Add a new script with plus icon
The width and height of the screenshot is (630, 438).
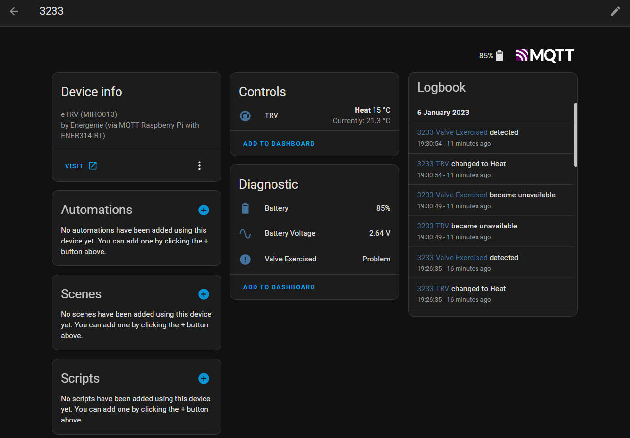[x=204, y=379]
